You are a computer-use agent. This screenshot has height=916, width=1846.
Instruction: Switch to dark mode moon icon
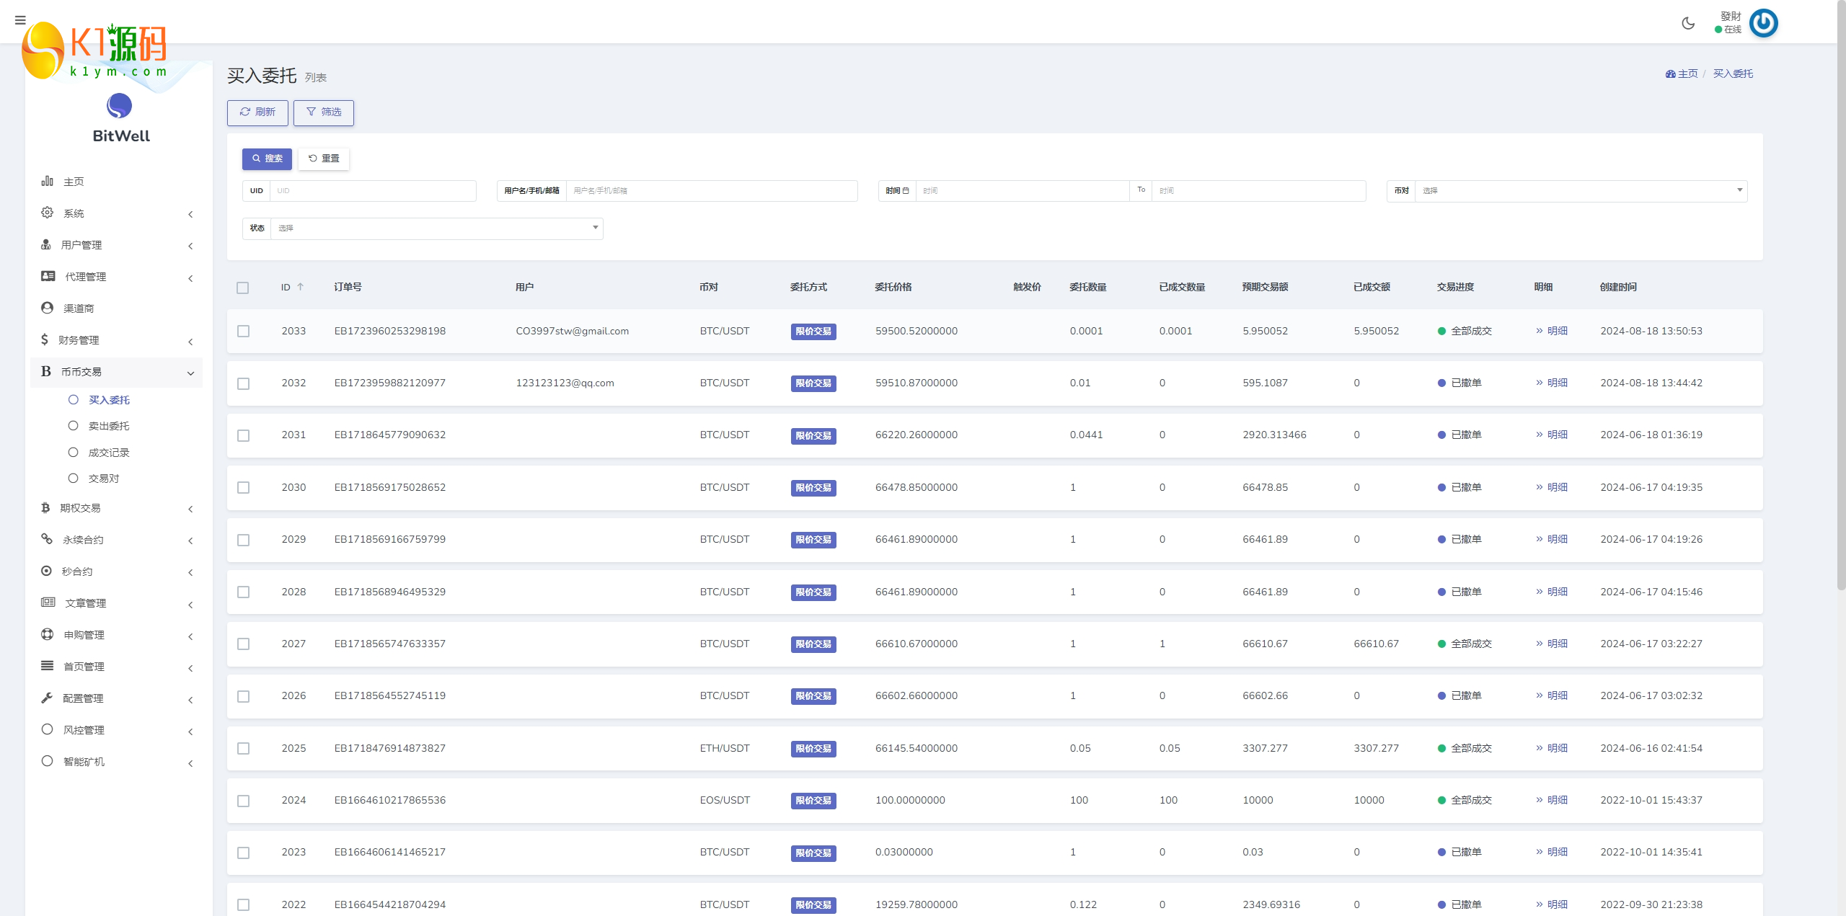pos(1688,23)
